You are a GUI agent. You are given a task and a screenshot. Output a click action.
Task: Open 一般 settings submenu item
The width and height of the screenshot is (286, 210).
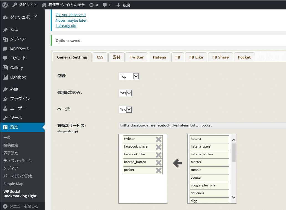(x=7, y=138)
